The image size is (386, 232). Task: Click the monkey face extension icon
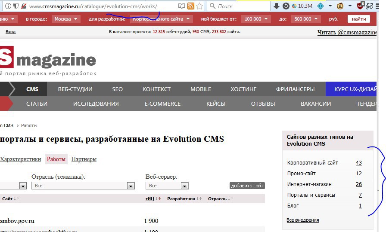340,6
